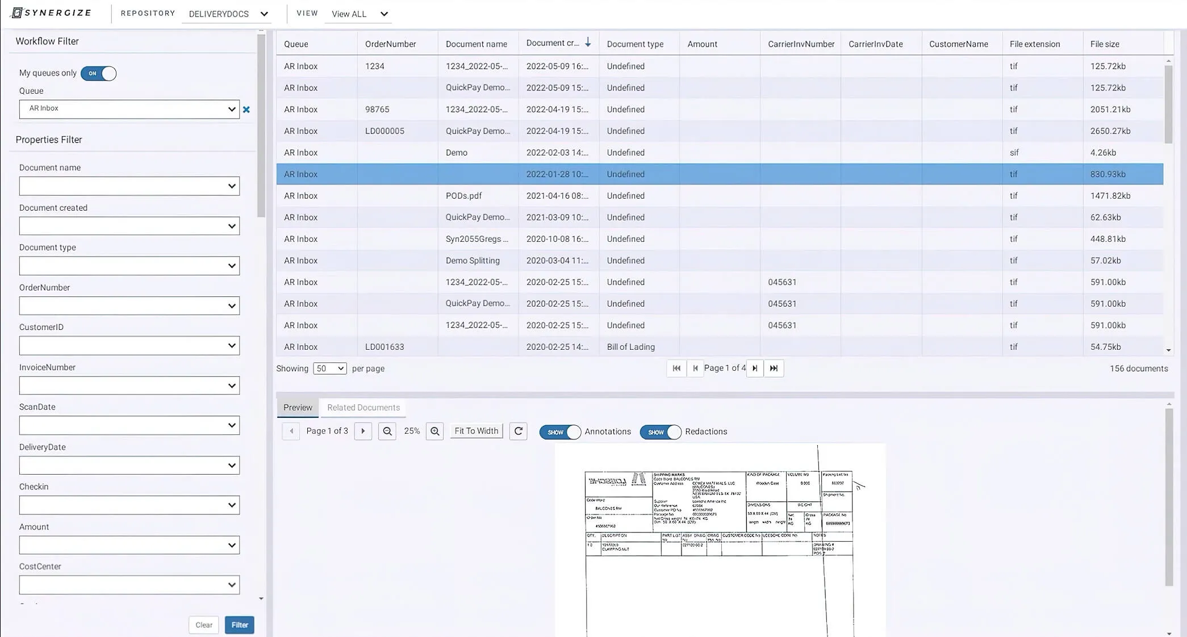
Task: Open the DELIVERYDOCS repository dropdown
Action: [x=227, y=14]
